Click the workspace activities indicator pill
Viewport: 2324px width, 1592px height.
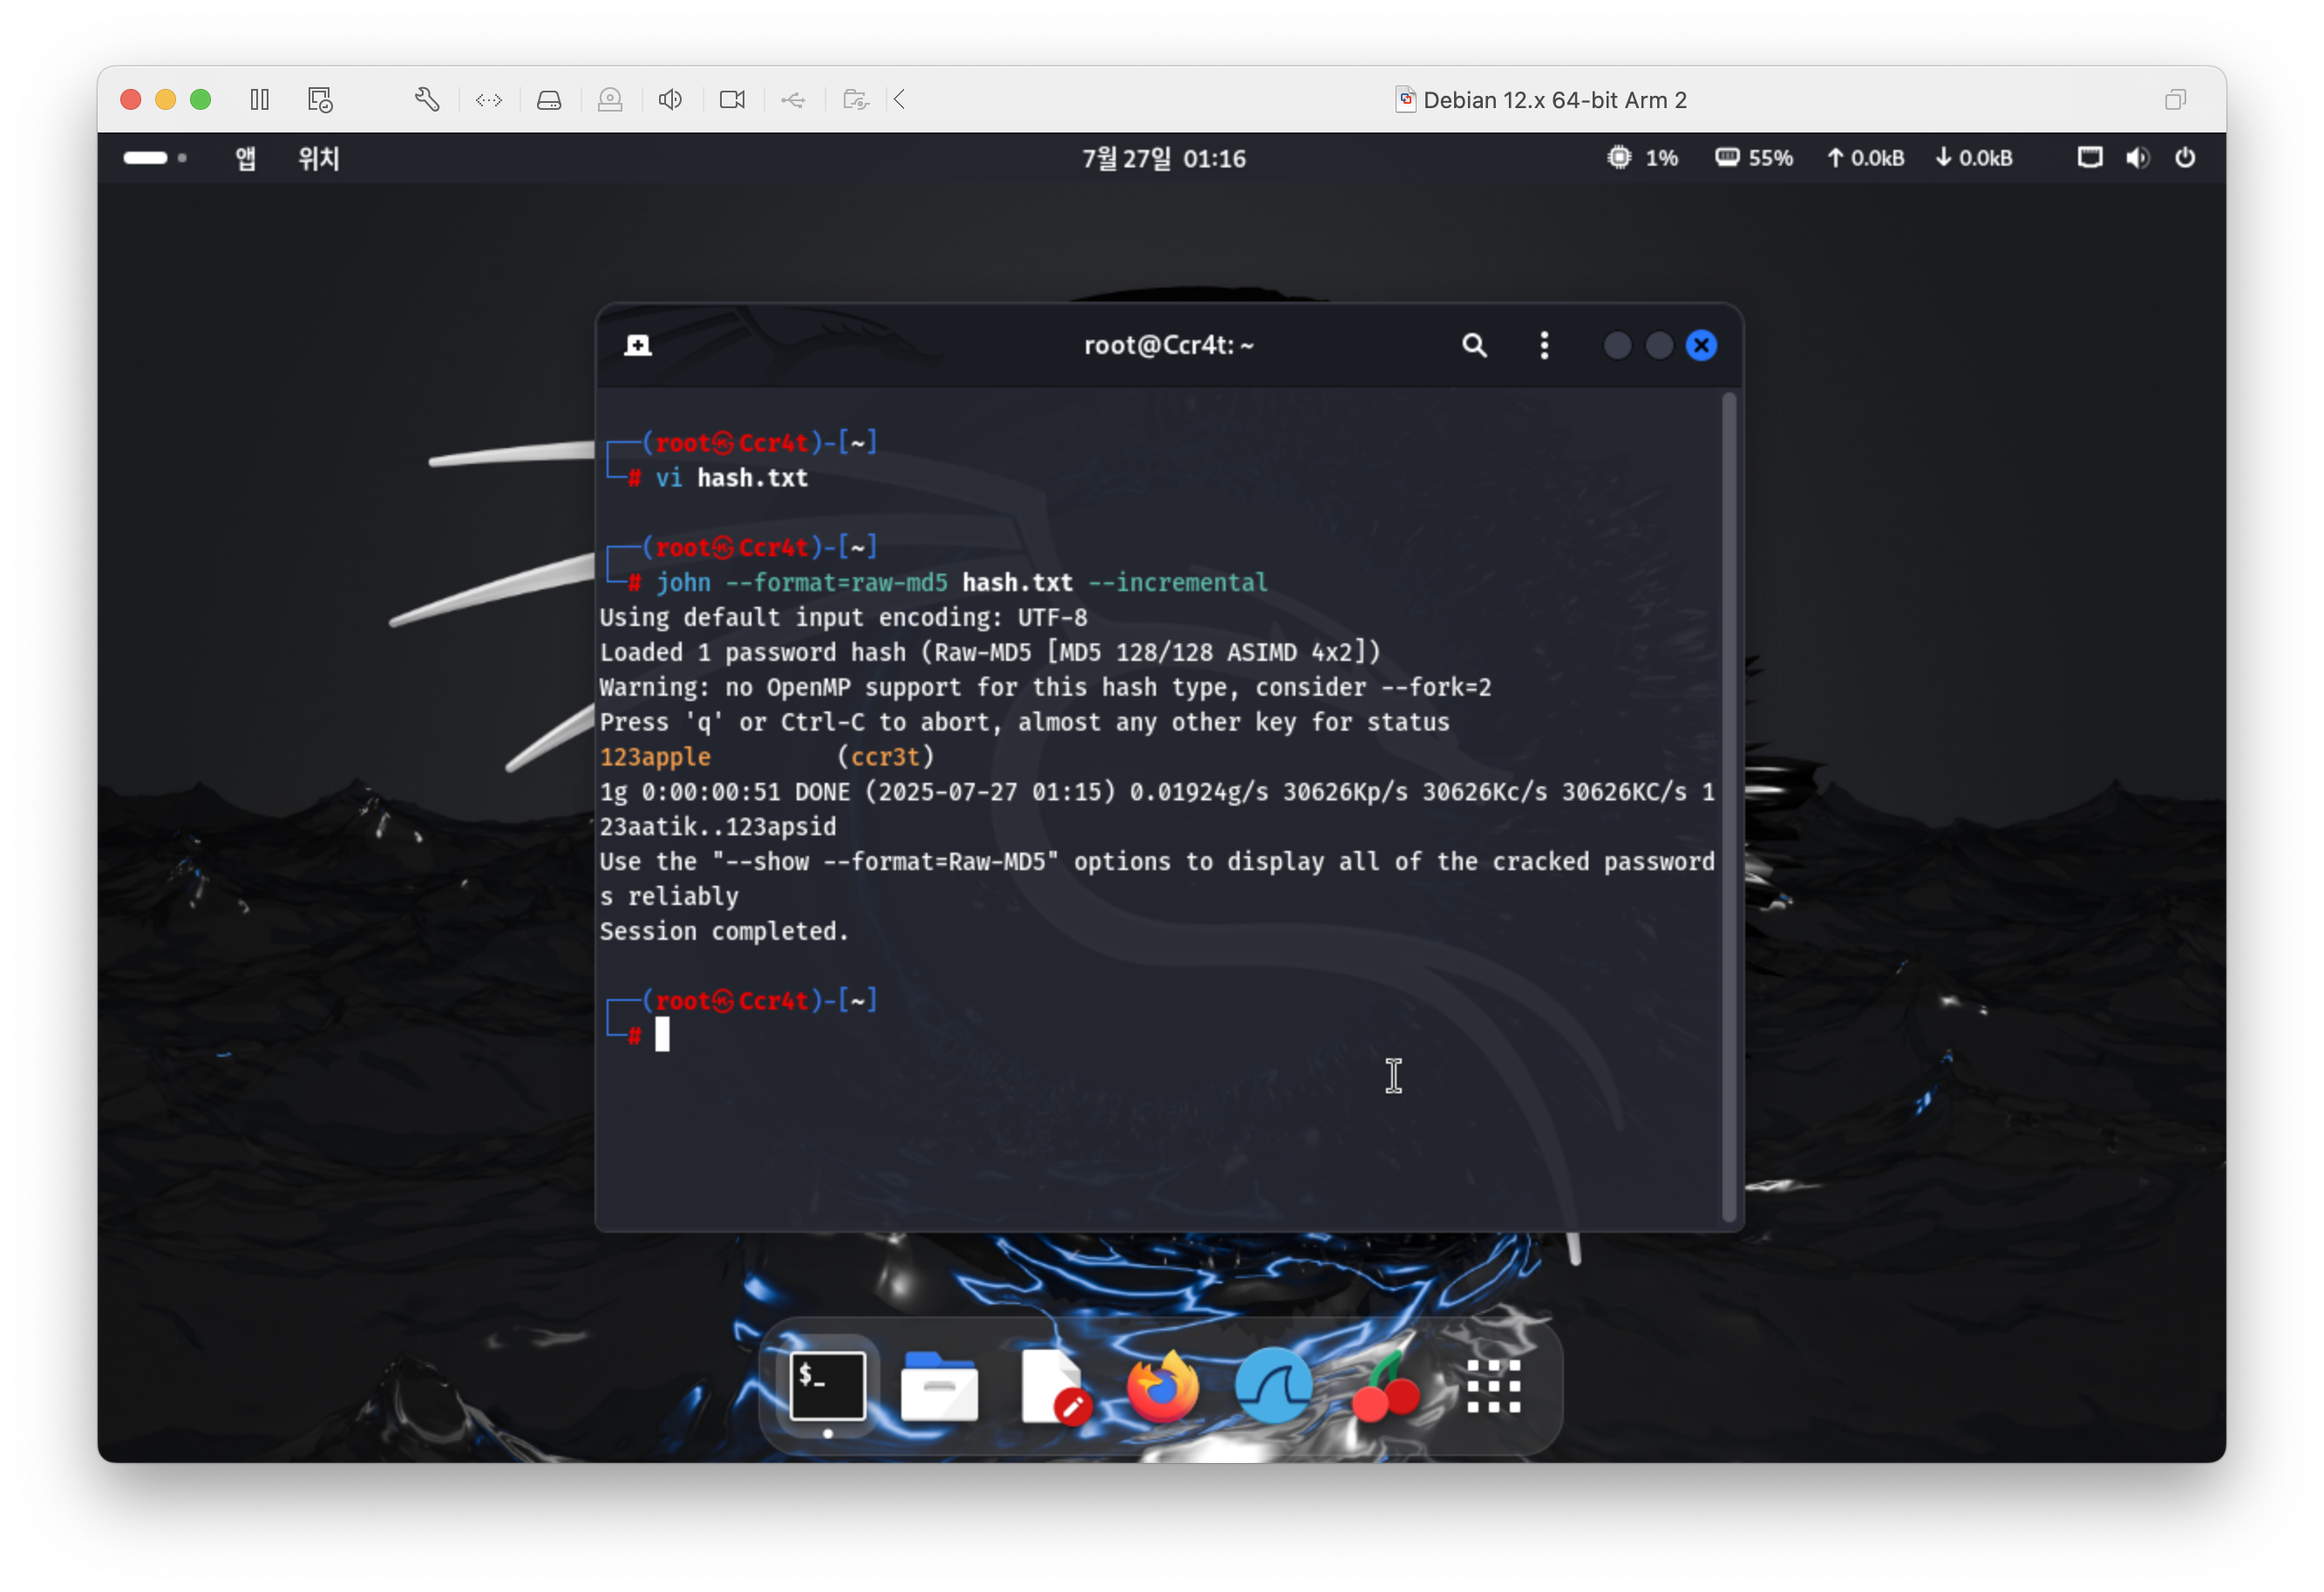(146, 158)
